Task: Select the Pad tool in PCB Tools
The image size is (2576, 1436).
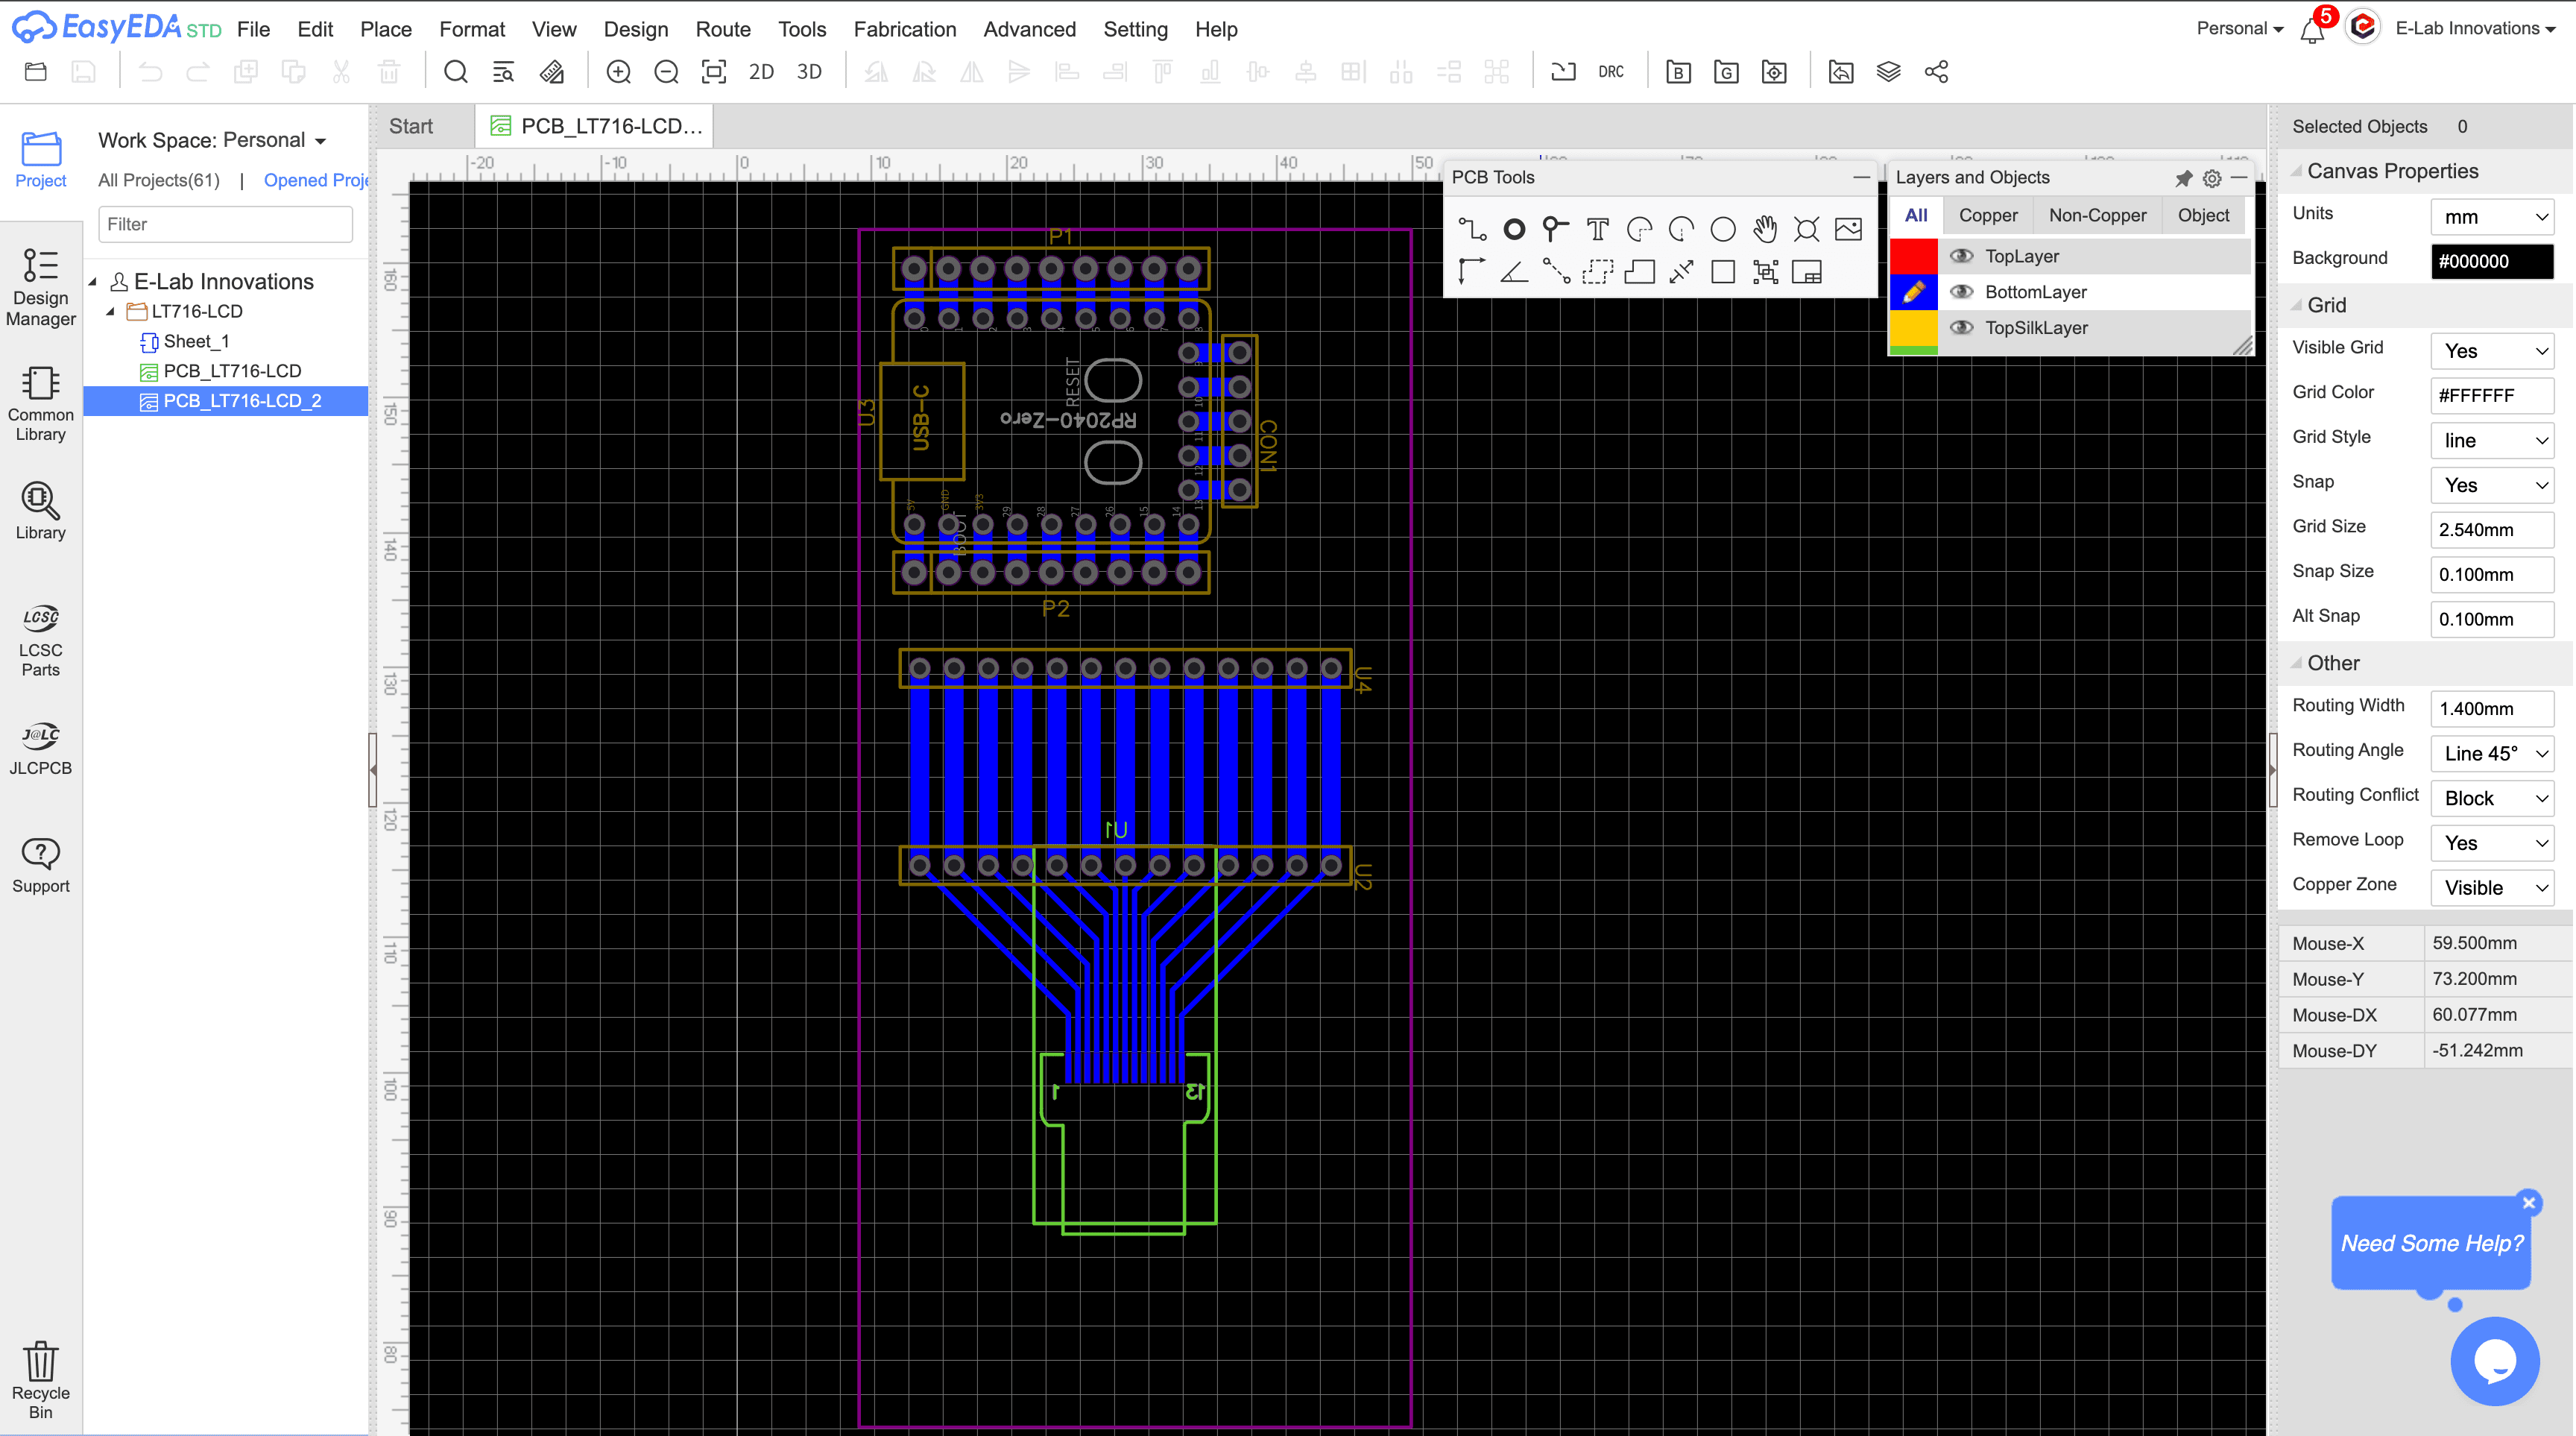Action: click(x=1514, y=229)
